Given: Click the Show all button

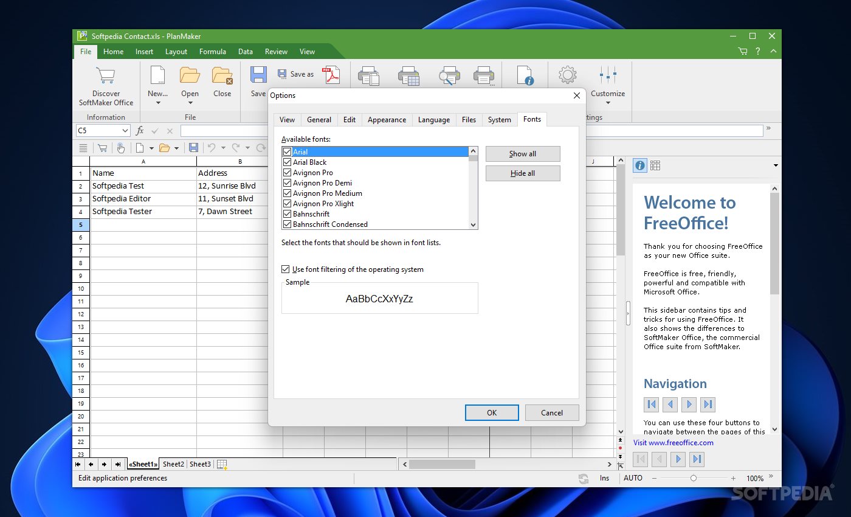Looking at the screenshot, I should [x=523, y=154].
